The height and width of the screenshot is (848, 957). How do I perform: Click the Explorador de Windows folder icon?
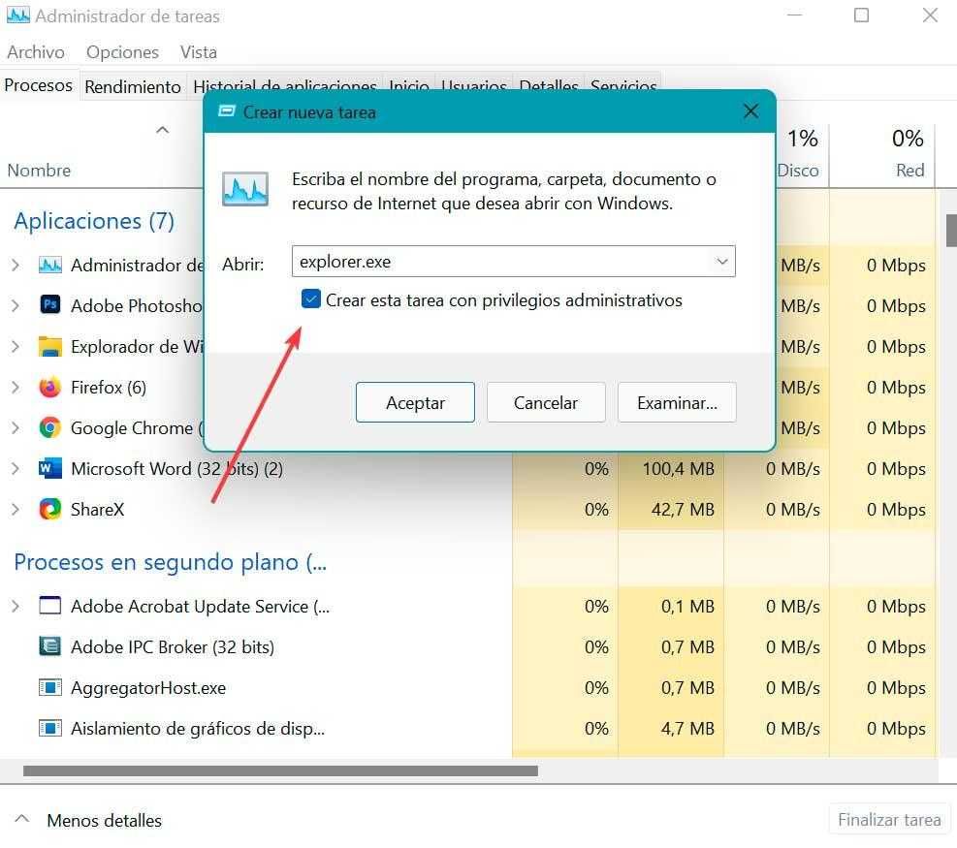point(49,347)
